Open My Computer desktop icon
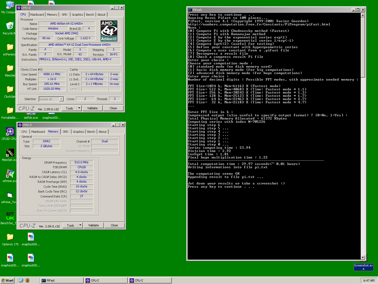378x284 pixels. [x=10, y=5]
